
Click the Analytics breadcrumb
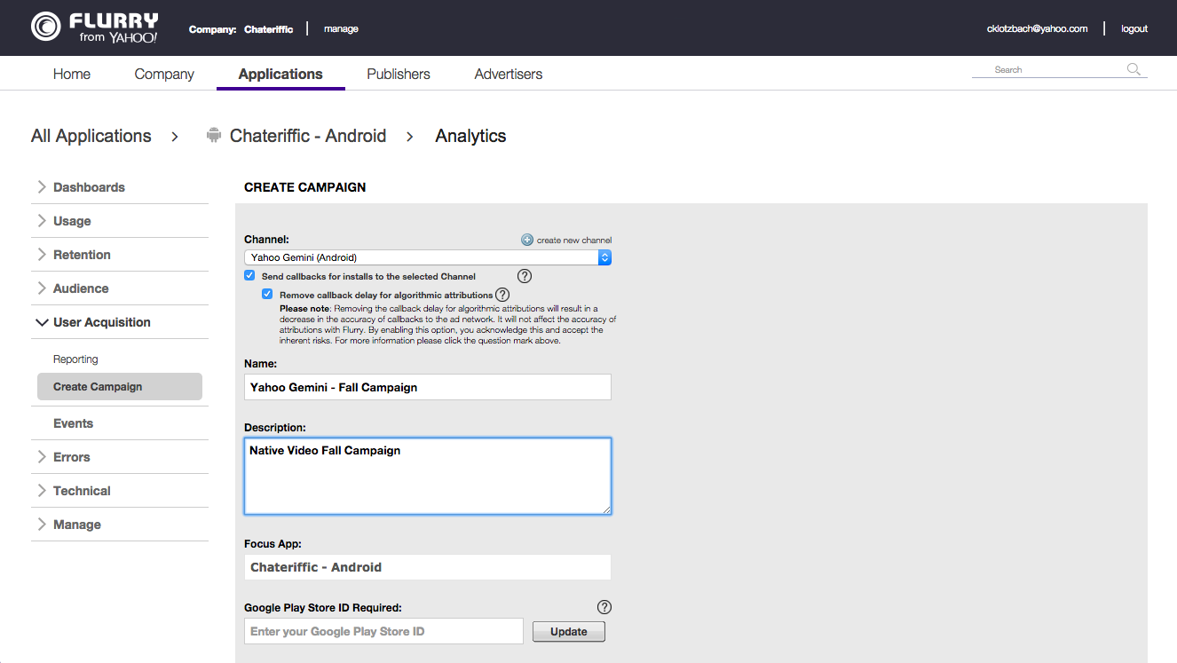click(x=470, y=136)
